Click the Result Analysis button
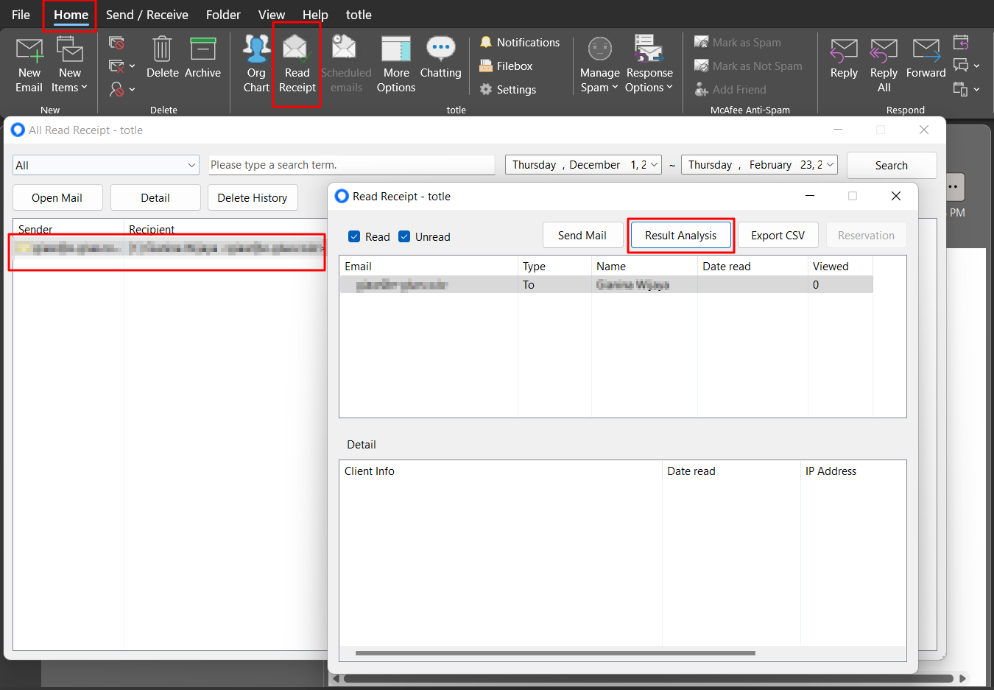Image resolution: width=994 pixels, height=690 pixels. (680, 236)
